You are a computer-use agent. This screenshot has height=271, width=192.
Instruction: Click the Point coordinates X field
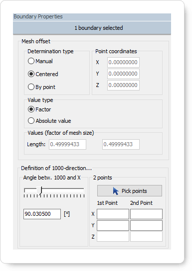point(123,62)
